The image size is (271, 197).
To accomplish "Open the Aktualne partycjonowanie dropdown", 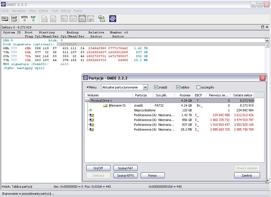I will pyautogui.click(x=145, y=87).
